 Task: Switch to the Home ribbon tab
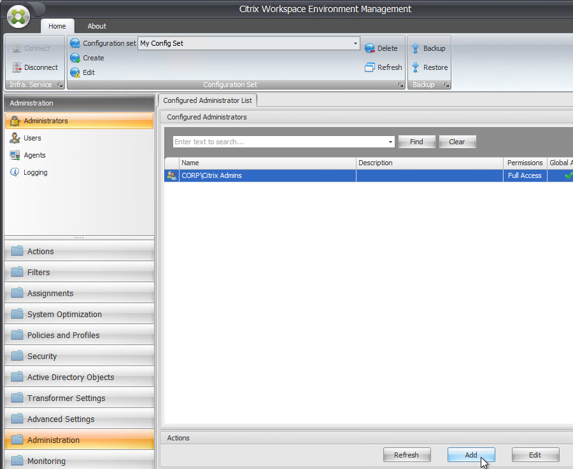pos(57,26)
